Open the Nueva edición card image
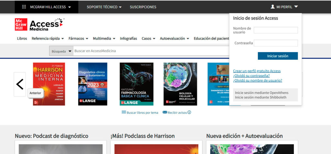 pos(252,149)
